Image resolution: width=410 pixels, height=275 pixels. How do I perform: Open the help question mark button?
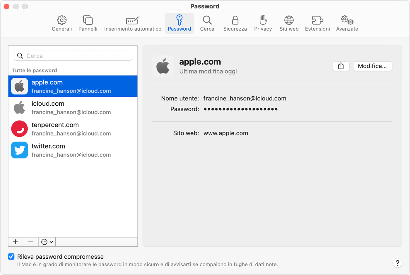[x=397, y=263]
